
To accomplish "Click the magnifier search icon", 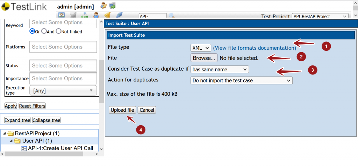I will click(x=172, y=16).
